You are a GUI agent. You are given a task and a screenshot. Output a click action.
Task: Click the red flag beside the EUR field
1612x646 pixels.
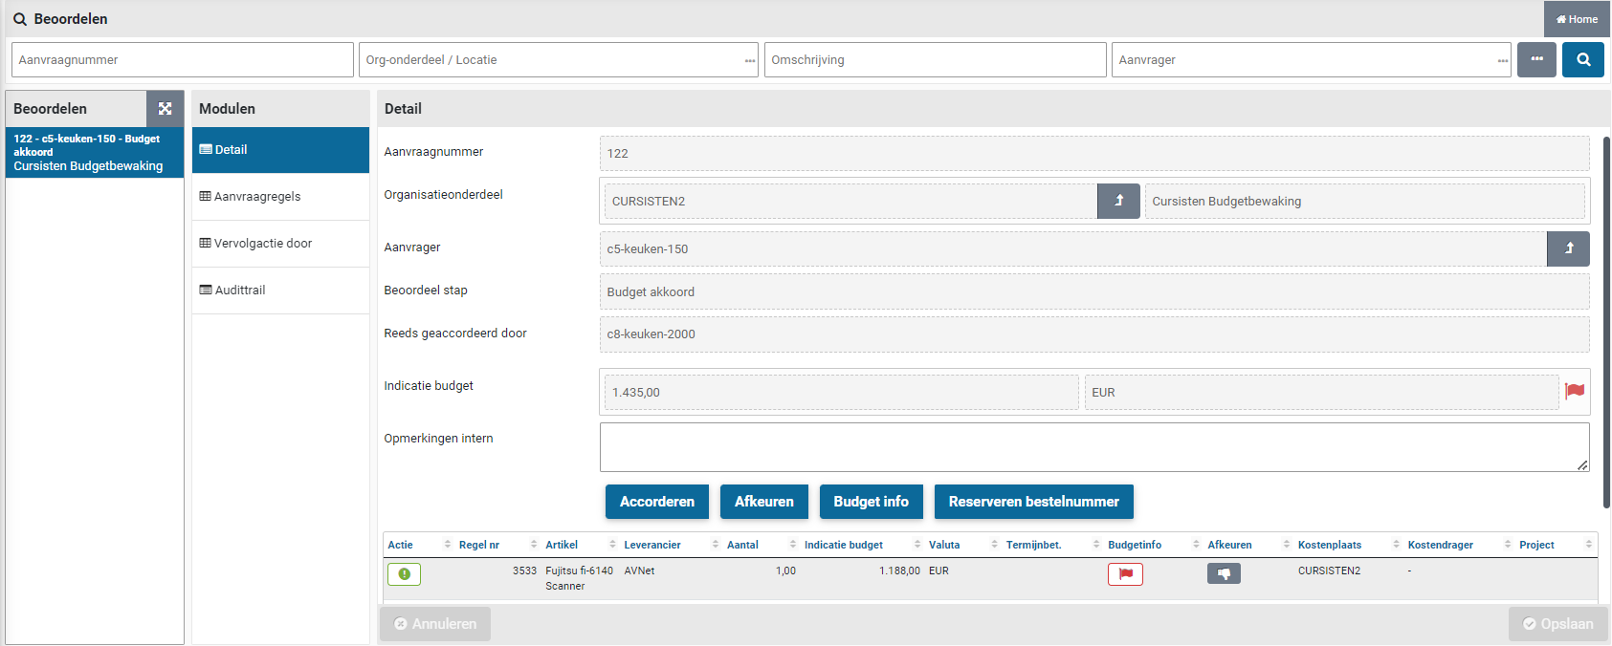click(1575, 391)
